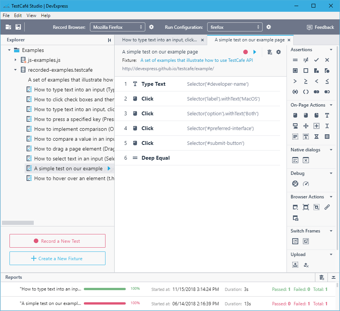Collapse the On-Page Actions section

(331, 105)
